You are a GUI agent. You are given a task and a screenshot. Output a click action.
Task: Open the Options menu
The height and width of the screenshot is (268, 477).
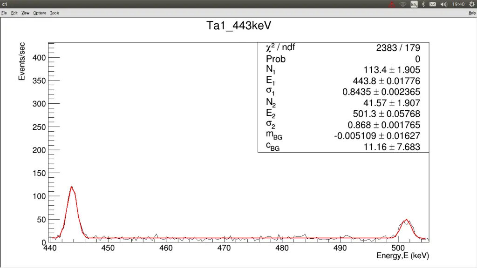point(40,13)
